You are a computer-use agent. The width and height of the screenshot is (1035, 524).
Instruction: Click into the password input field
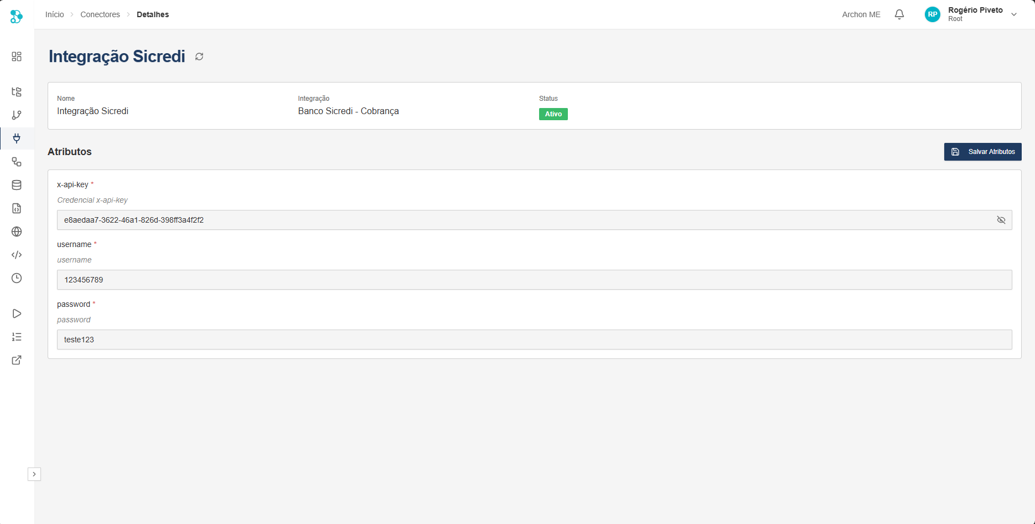534,340
